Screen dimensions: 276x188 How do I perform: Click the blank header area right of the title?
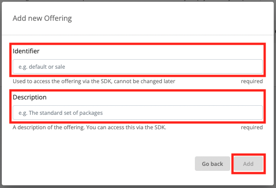click(181, 19)
